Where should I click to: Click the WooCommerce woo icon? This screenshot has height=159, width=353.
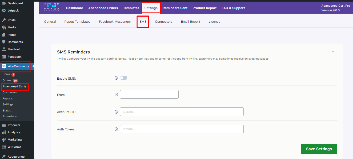click(x=4, y=66)
